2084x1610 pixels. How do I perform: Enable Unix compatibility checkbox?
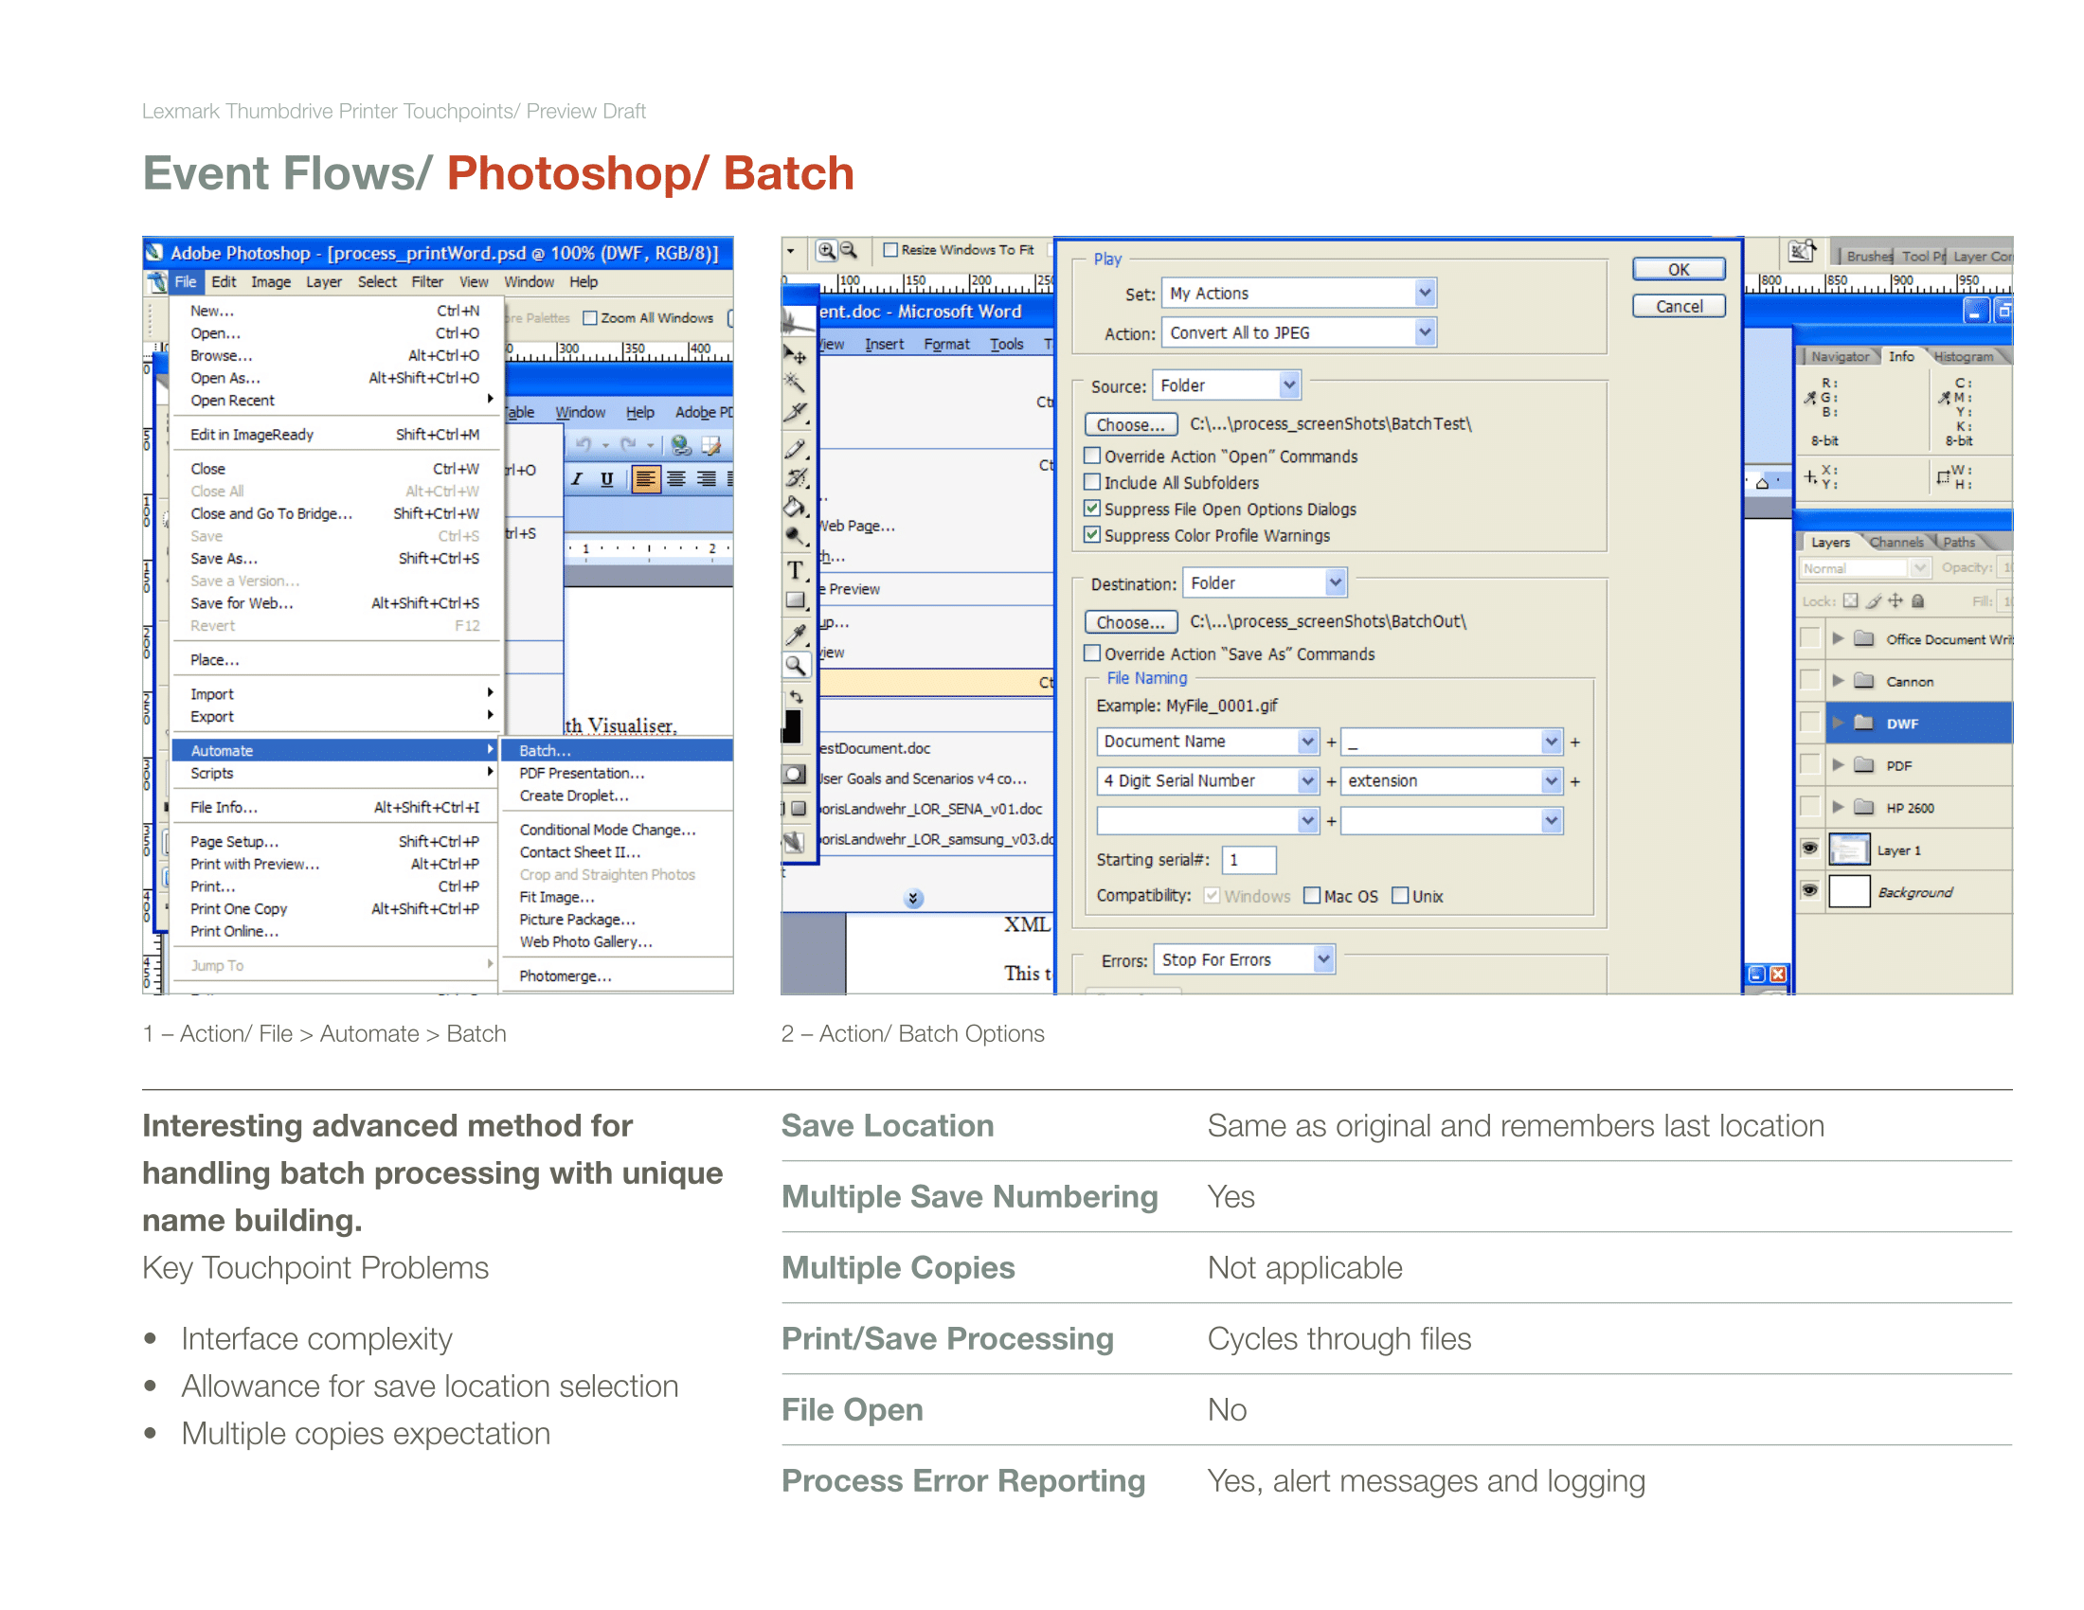(x=1401, y=896)
